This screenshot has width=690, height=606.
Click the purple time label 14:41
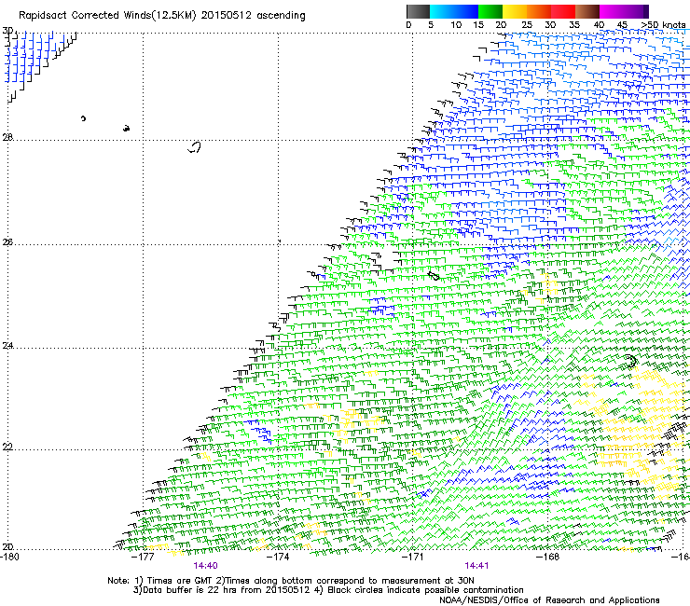pyautogui.click(x=476, y=566)
